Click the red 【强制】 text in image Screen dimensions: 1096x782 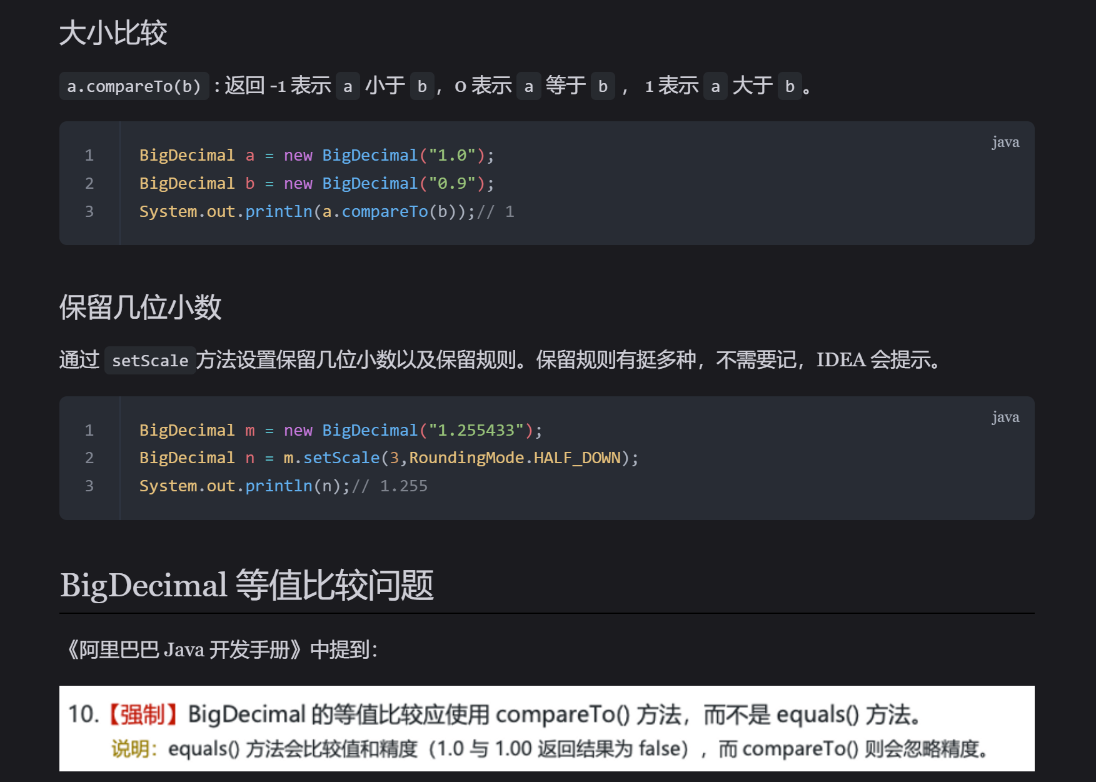click(x=143, y=714)
